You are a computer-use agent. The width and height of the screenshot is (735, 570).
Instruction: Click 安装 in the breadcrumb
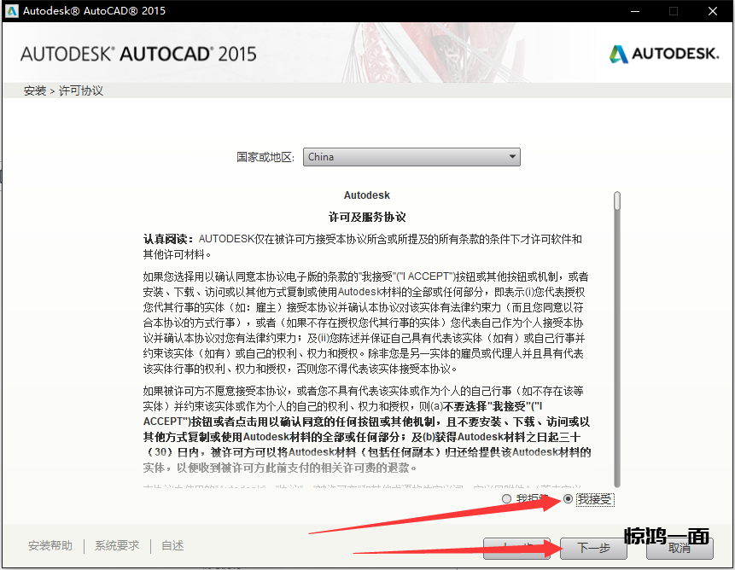click(35, 90)
